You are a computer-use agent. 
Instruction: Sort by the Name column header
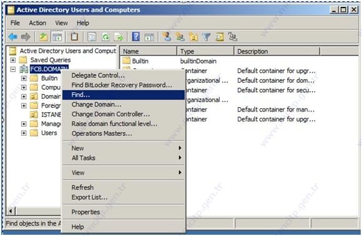[148, 51]
